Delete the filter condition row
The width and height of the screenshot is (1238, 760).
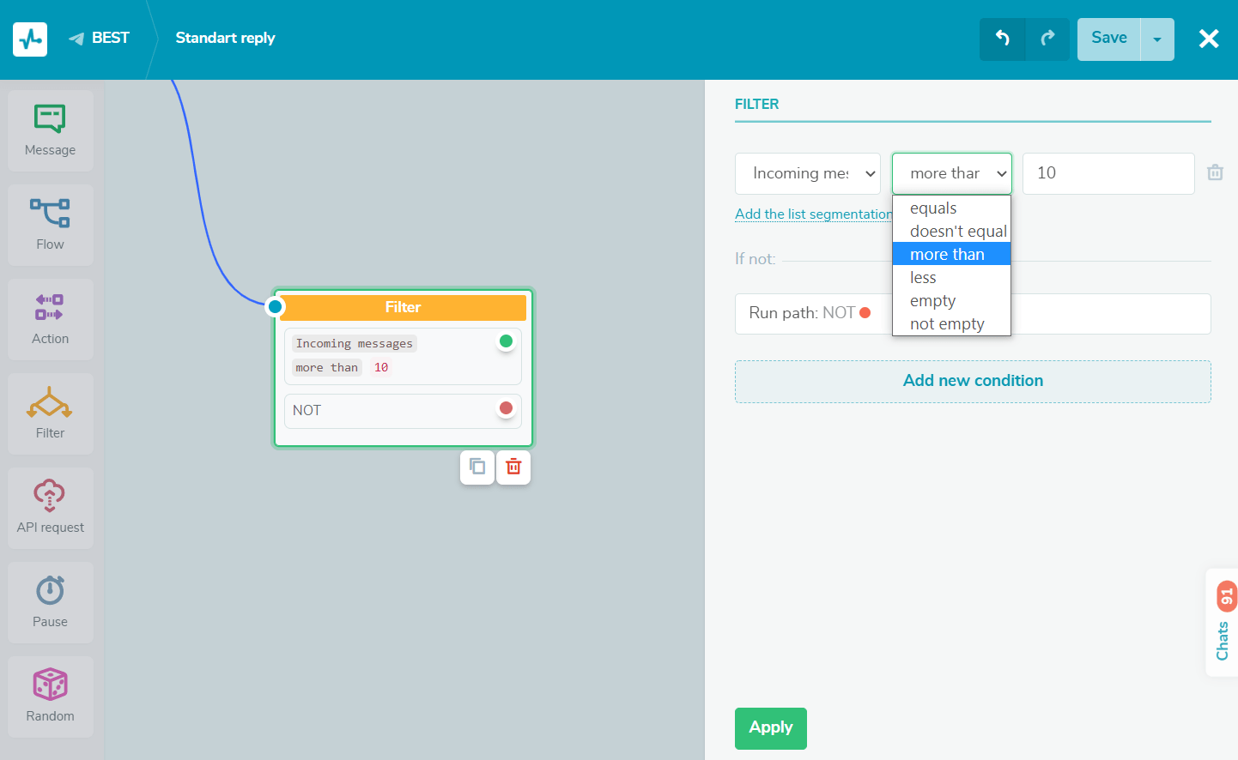click(x=1215, y=172)
